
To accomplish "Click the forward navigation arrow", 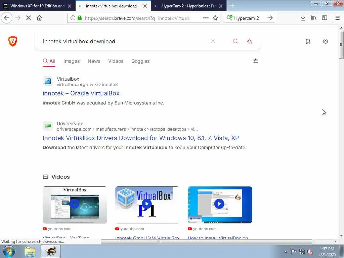I will [18, 18].
